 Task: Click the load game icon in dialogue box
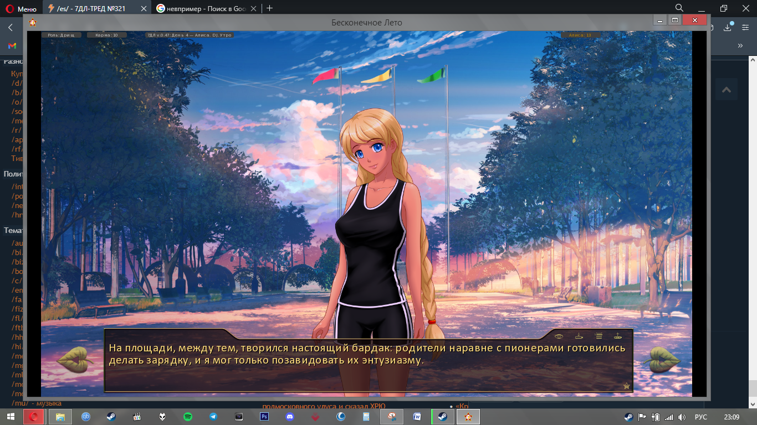(617, 336)
